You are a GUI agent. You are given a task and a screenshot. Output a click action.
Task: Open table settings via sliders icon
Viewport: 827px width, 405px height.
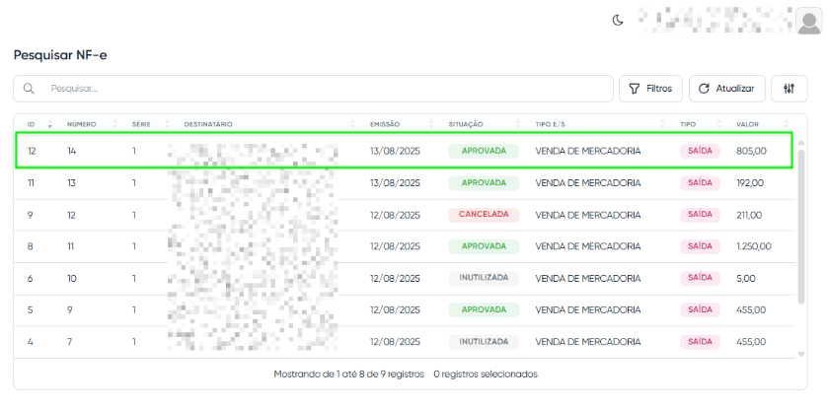pos(789,89)
